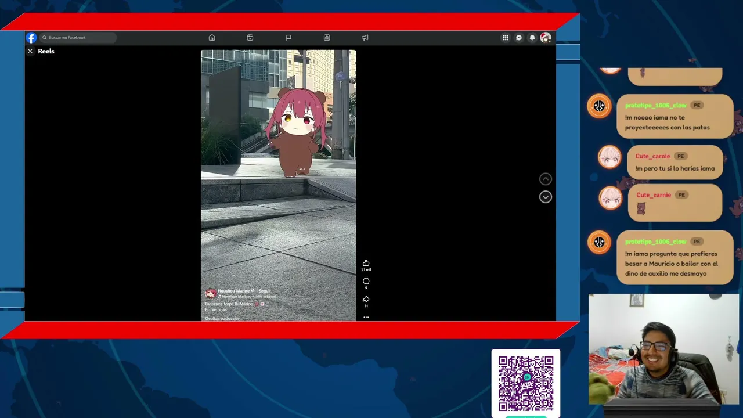This screenshot has width=743, height=418.
Task: Click the audio original music link
Action: 247,297
